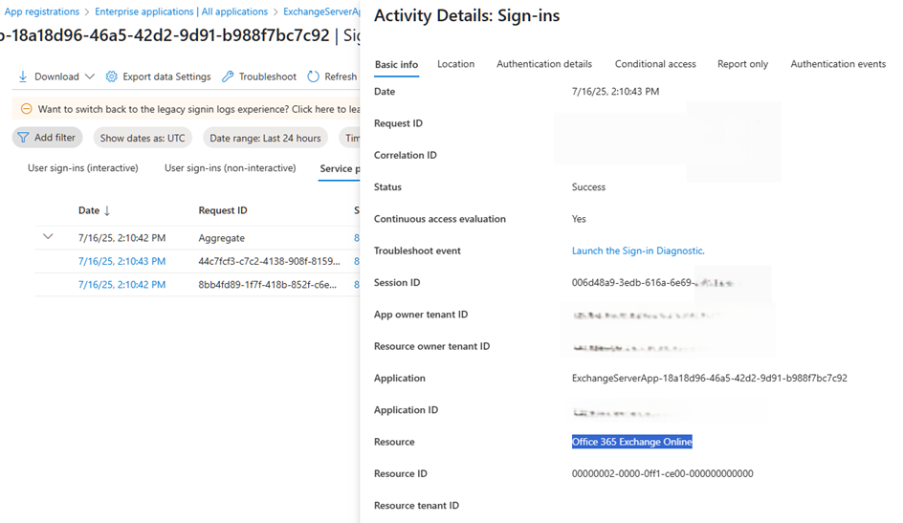Launch the Sign-in Diagnostic link

point(638,251)
